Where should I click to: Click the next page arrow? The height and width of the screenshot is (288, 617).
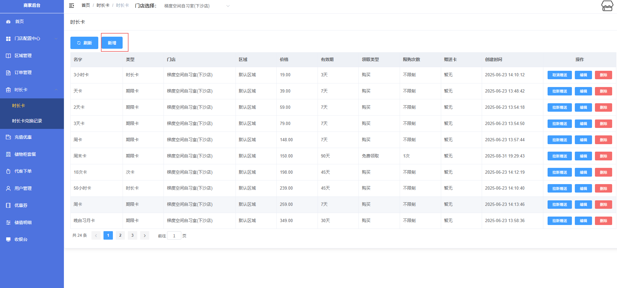145,235
